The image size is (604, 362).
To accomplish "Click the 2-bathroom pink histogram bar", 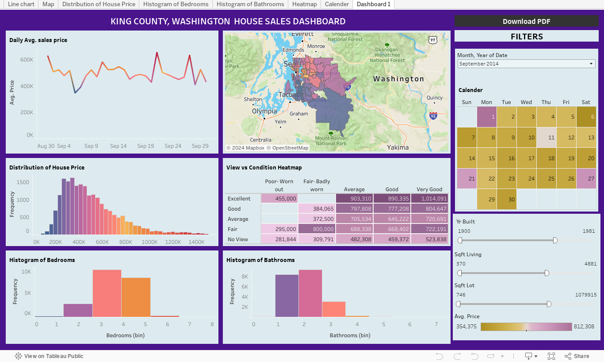I will pyautogui.click(x=310, y=293).
